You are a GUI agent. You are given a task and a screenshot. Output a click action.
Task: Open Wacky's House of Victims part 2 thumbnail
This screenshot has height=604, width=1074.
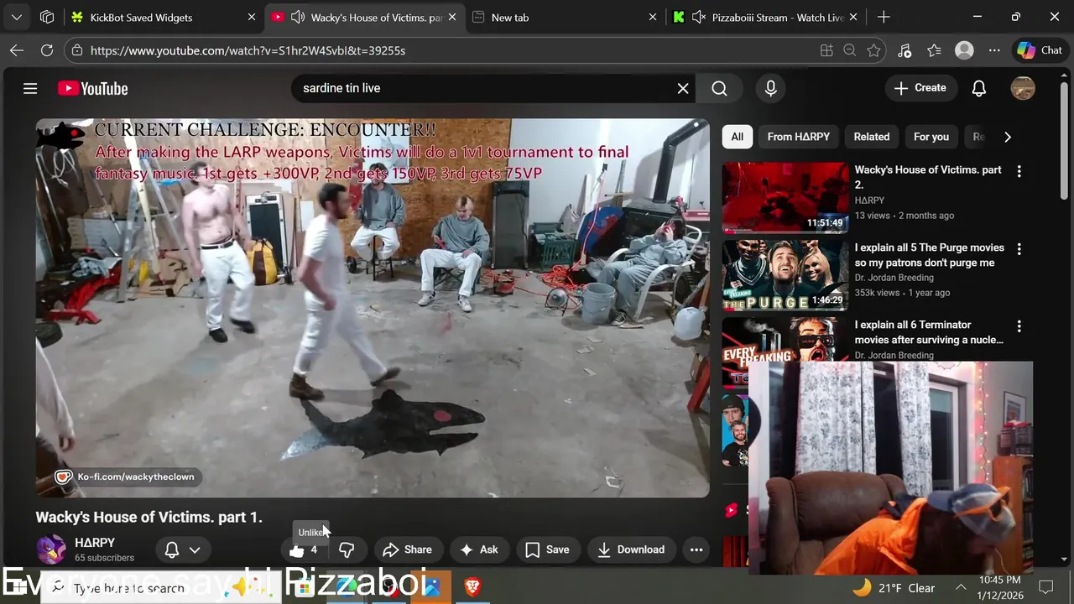785,198
